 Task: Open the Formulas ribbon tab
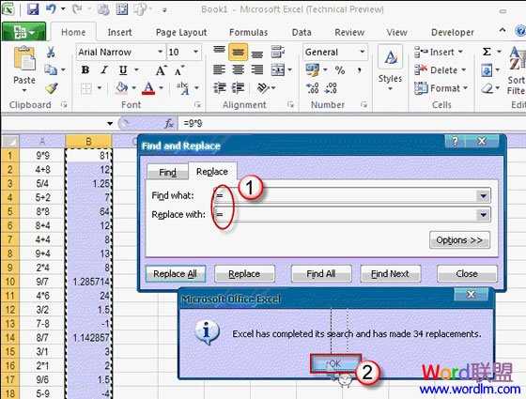248,33
